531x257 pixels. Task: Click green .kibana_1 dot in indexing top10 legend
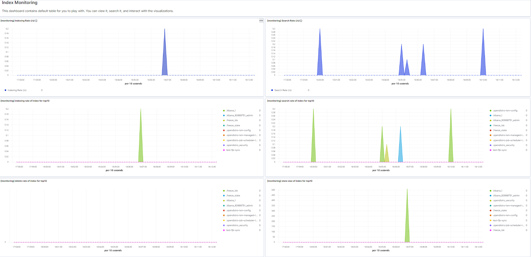pos(224,110)
